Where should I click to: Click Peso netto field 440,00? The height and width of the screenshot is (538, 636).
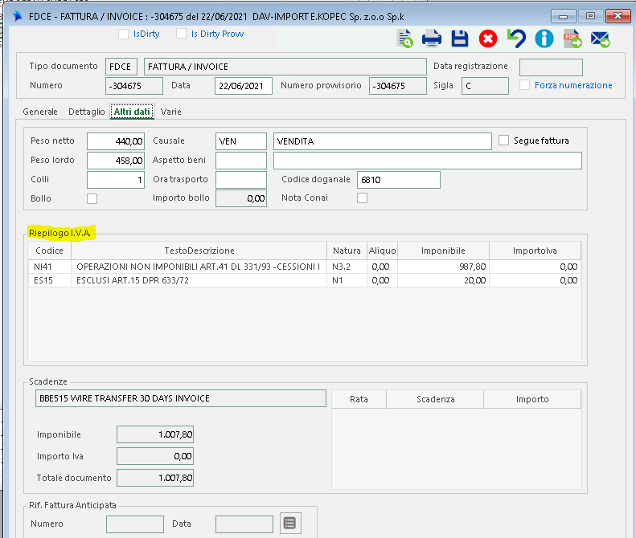click(x=116, y=141)
